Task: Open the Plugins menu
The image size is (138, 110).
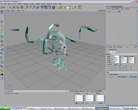Action: click(38, 4)
